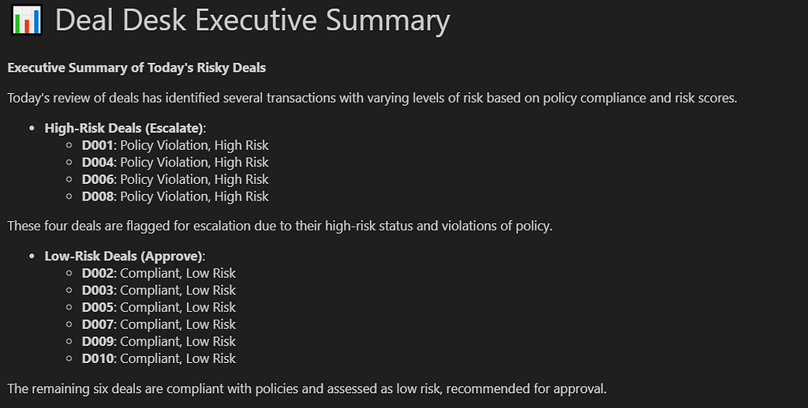Click the Low-Risk Deals (Approve) heading
The width and height of the screenshot is (808, 408).
click(x=125, y=256)
